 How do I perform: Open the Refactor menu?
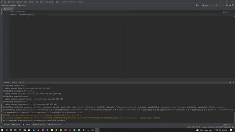coord(32,2)
